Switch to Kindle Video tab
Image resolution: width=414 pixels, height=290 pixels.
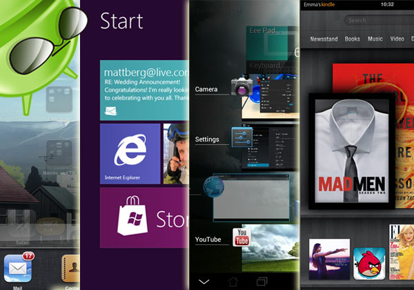[397, 39]
